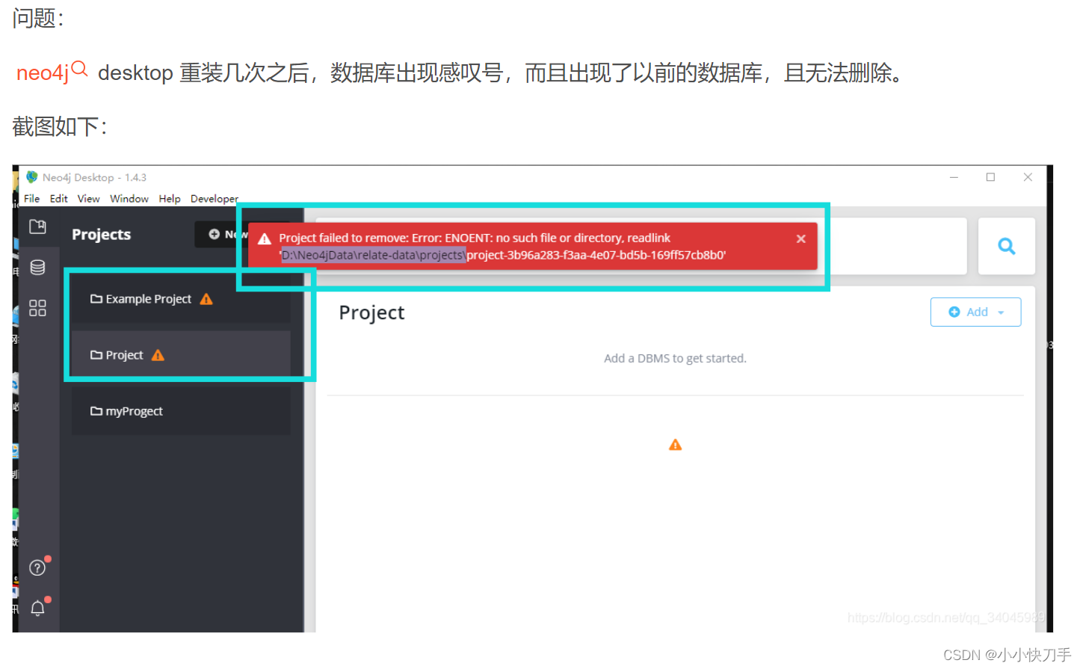The image size is (1083, 669).
Task: Open the Help menu
Action: point(170,199)
